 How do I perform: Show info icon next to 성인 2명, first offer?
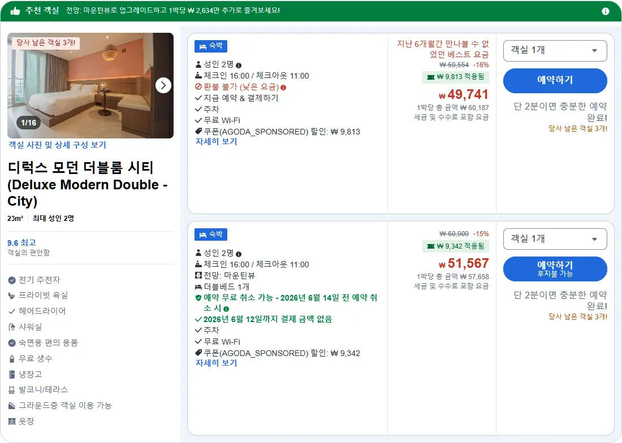239,66
